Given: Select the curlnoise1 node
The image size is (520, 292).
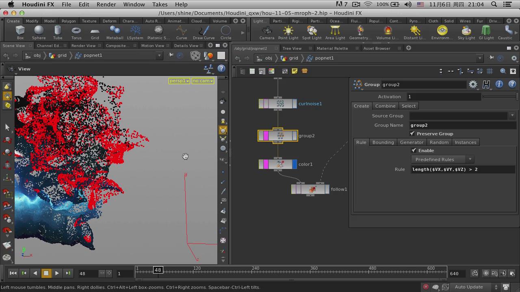Looking at the screenshot, I should coord(278,103).
